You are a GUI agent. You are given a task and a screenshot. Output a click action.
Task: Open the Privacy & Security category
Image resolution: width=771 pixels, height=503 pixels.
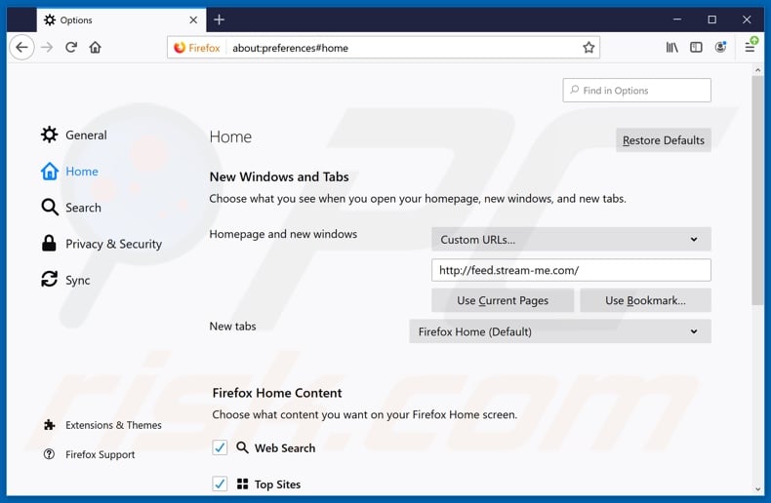point(101,244)
